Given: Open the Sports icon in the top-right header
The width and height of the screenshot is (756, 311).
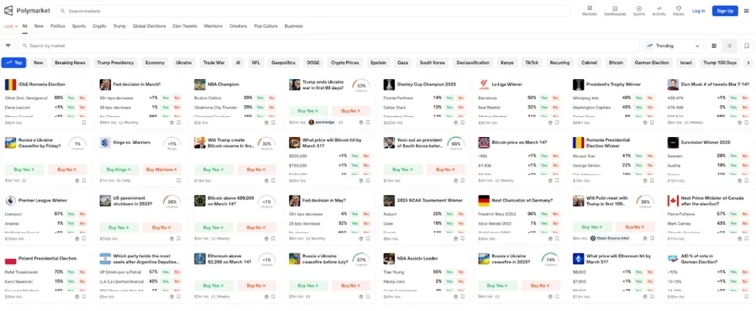Looking at the screenshot, I should coord(639,11).
